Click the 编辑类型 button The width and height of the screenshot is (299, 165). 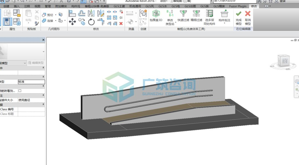pyautogui.click(x=36, y=63)
